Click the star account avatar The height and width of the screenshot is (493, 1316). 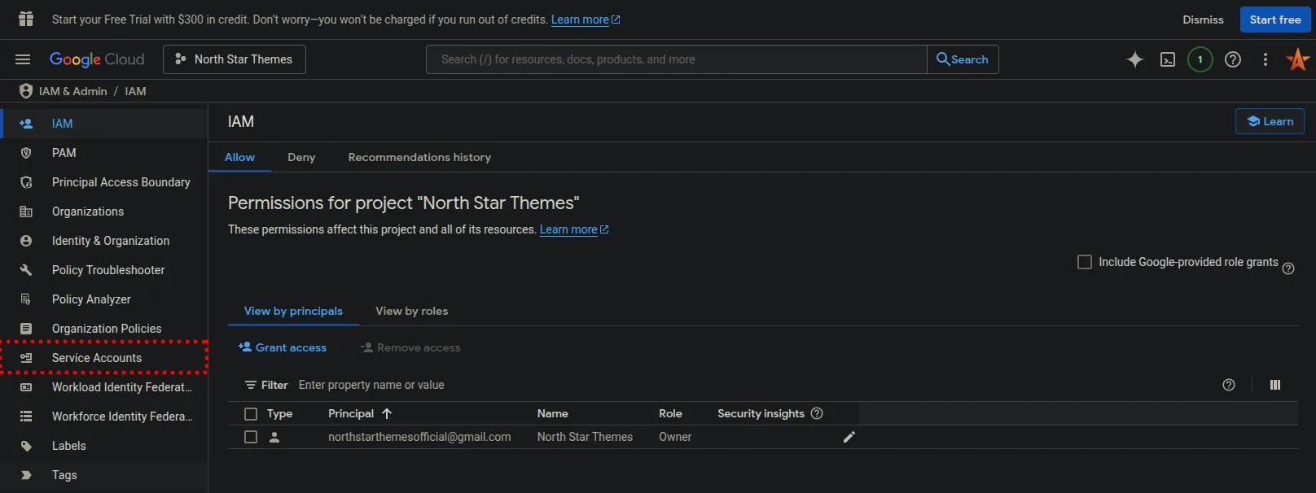(x=1297, y=59)
